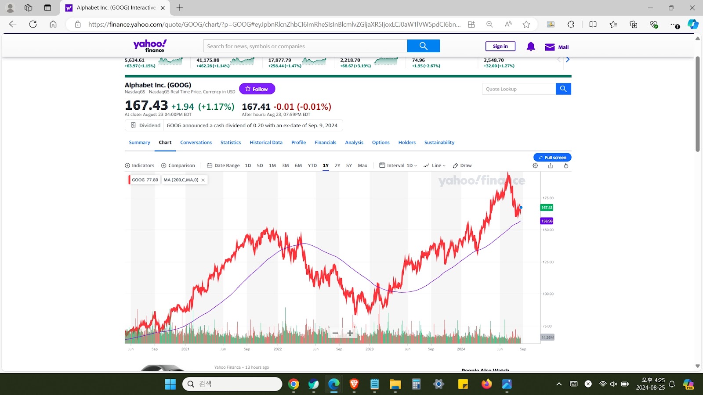Zoom in the chart with plus
The height and width of the screenshot is (395, 703).
tap(350, 333)
